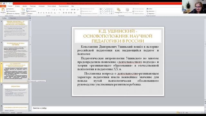The image size is (206, 116).
Task: Click the Numbering list icon
Action: click(67, 10)
